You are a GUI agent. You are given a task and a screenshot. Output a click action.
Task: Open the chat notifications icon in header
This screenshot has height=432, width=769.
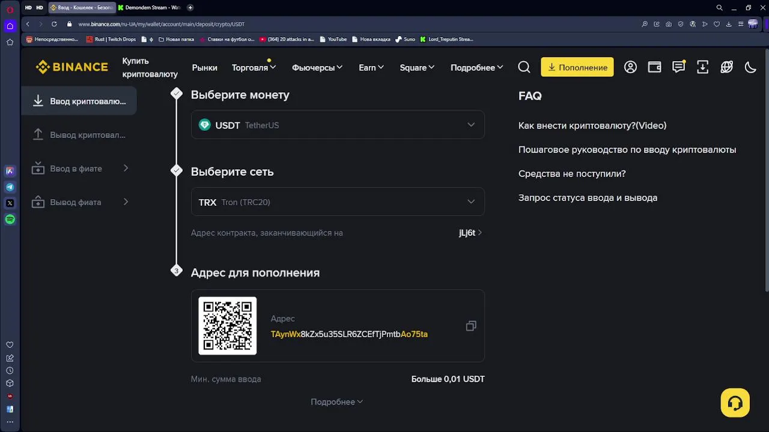(x=678, y=67)
